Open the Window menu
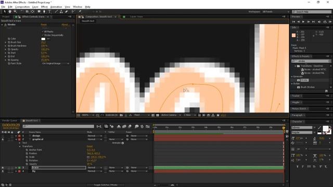 pos(78,7)
